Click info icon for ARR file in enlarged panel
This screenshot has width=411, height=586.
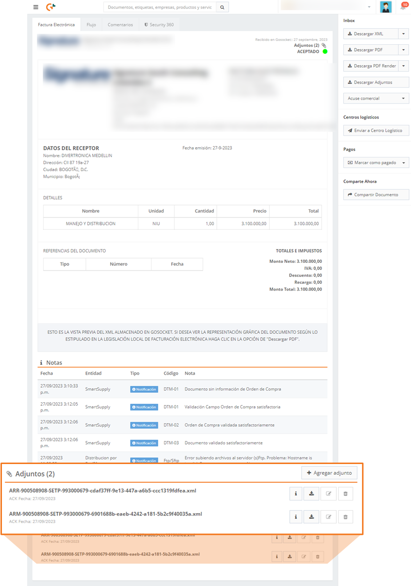click(x=296, y=494)
